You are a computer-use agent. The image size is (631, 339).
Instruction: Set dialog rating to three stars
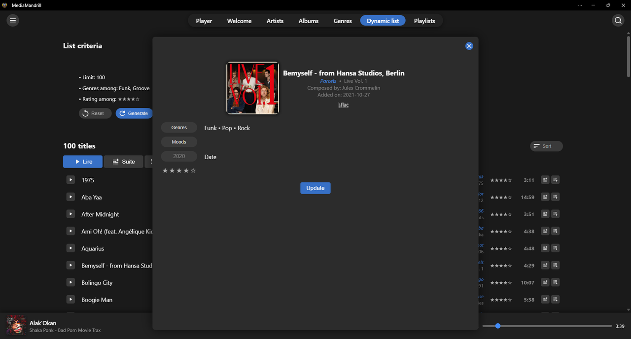(x=179, y=170)
